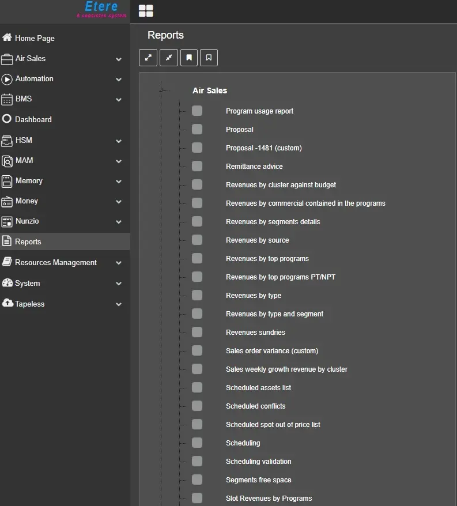457x506 pixels.
Task: Click the outlined bookmark toolbar button
Action: [209, 58]
